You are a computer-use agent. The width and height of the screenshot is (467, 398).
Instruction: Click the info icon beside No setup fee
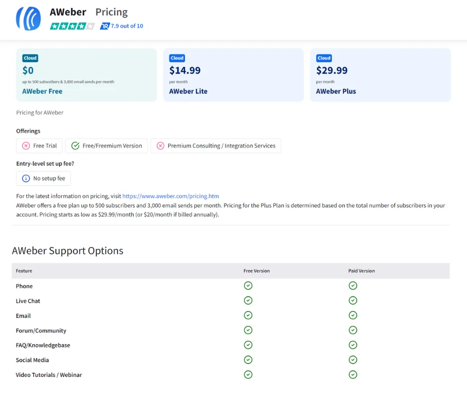pos(26,178)
